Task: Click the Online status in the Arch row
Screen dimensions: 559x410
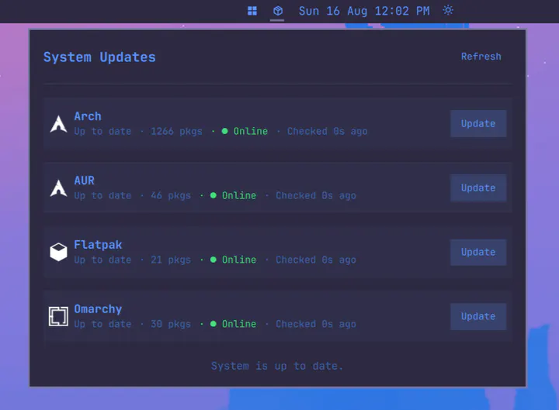Action: pos(251,131)
